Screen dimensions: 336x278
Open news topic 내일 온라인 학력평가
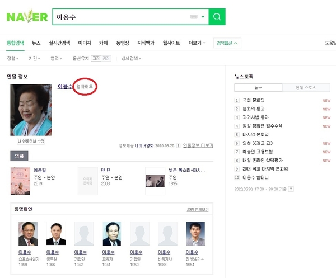[263, 161]
